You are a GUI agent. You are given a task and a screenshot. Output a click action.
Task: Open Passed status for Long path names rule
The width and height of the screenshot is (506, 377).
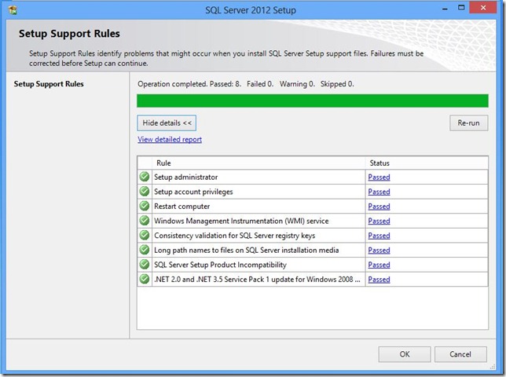379,250
